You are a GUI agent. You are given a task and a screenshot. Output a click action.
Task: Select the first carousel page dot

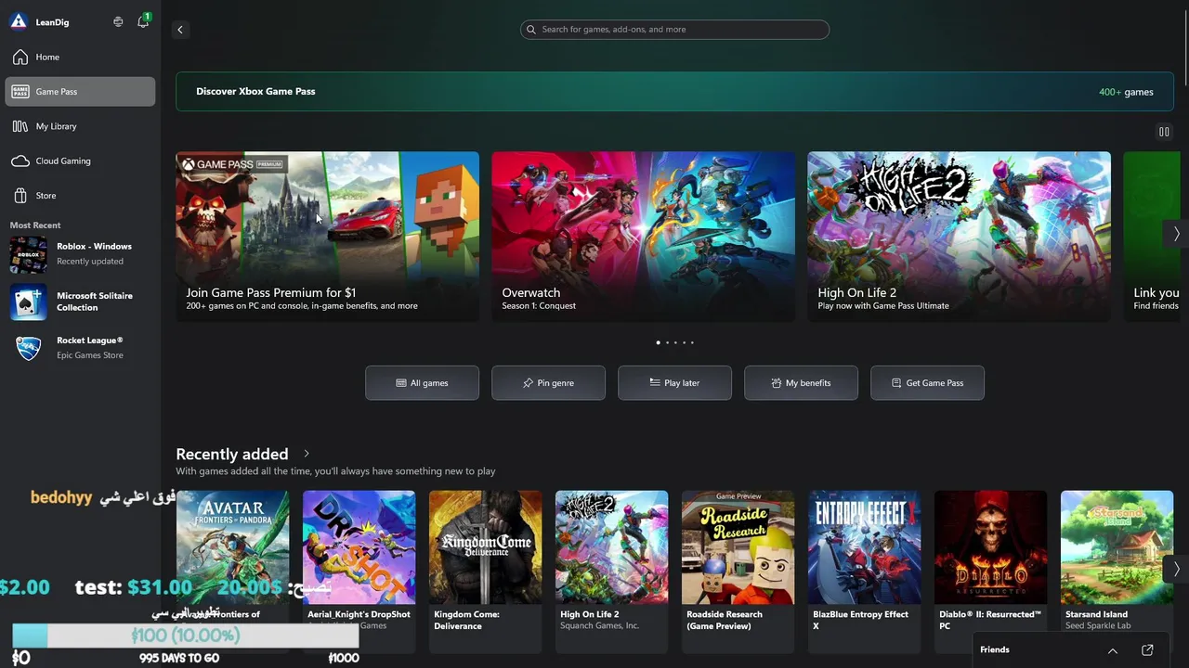tap(659, 342)
